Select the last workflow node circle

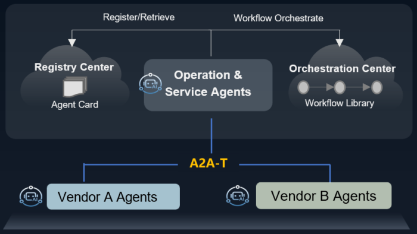pyautogui.click(x=376, y=87)
